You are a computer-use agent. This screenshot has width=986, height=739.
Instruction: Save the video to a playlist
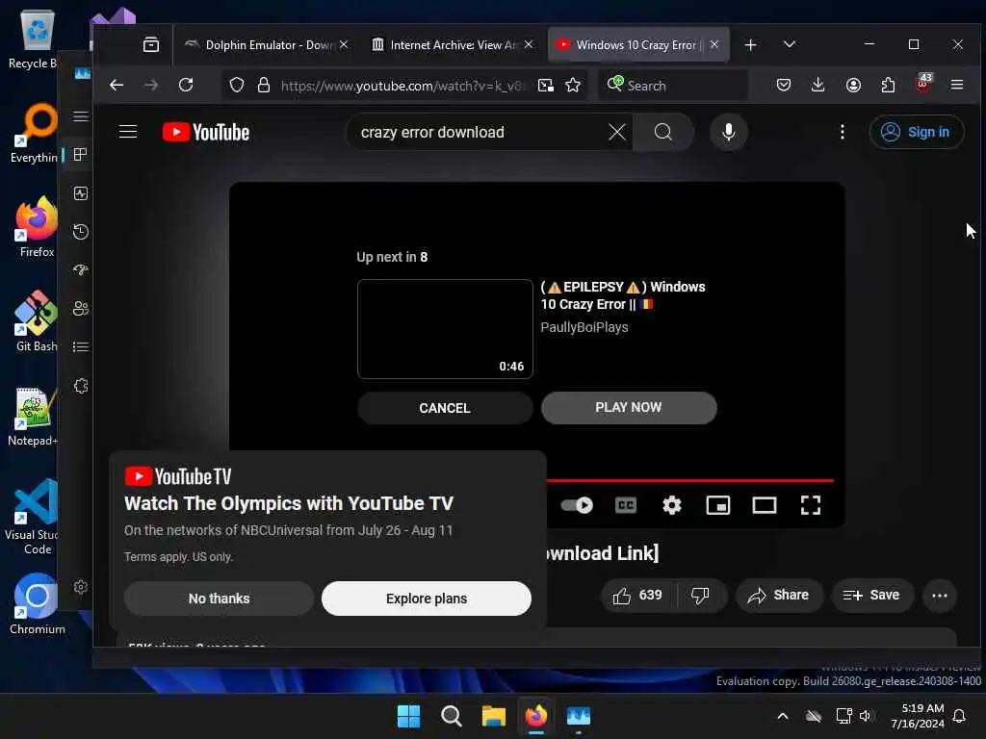[871, 595]
